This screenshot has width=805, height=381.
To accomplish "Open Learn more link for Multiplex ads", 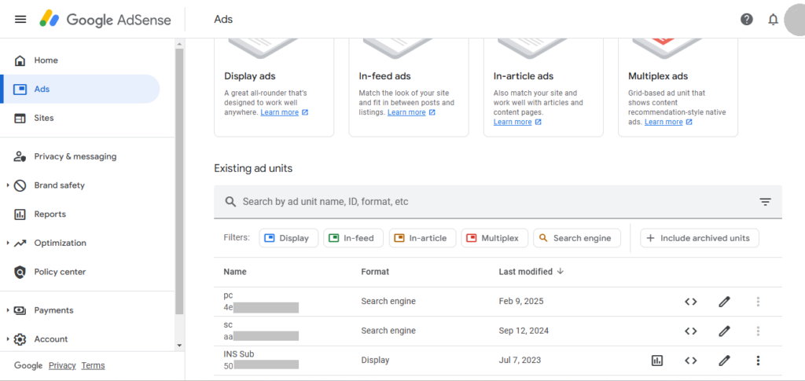I will tap(663, 122).
